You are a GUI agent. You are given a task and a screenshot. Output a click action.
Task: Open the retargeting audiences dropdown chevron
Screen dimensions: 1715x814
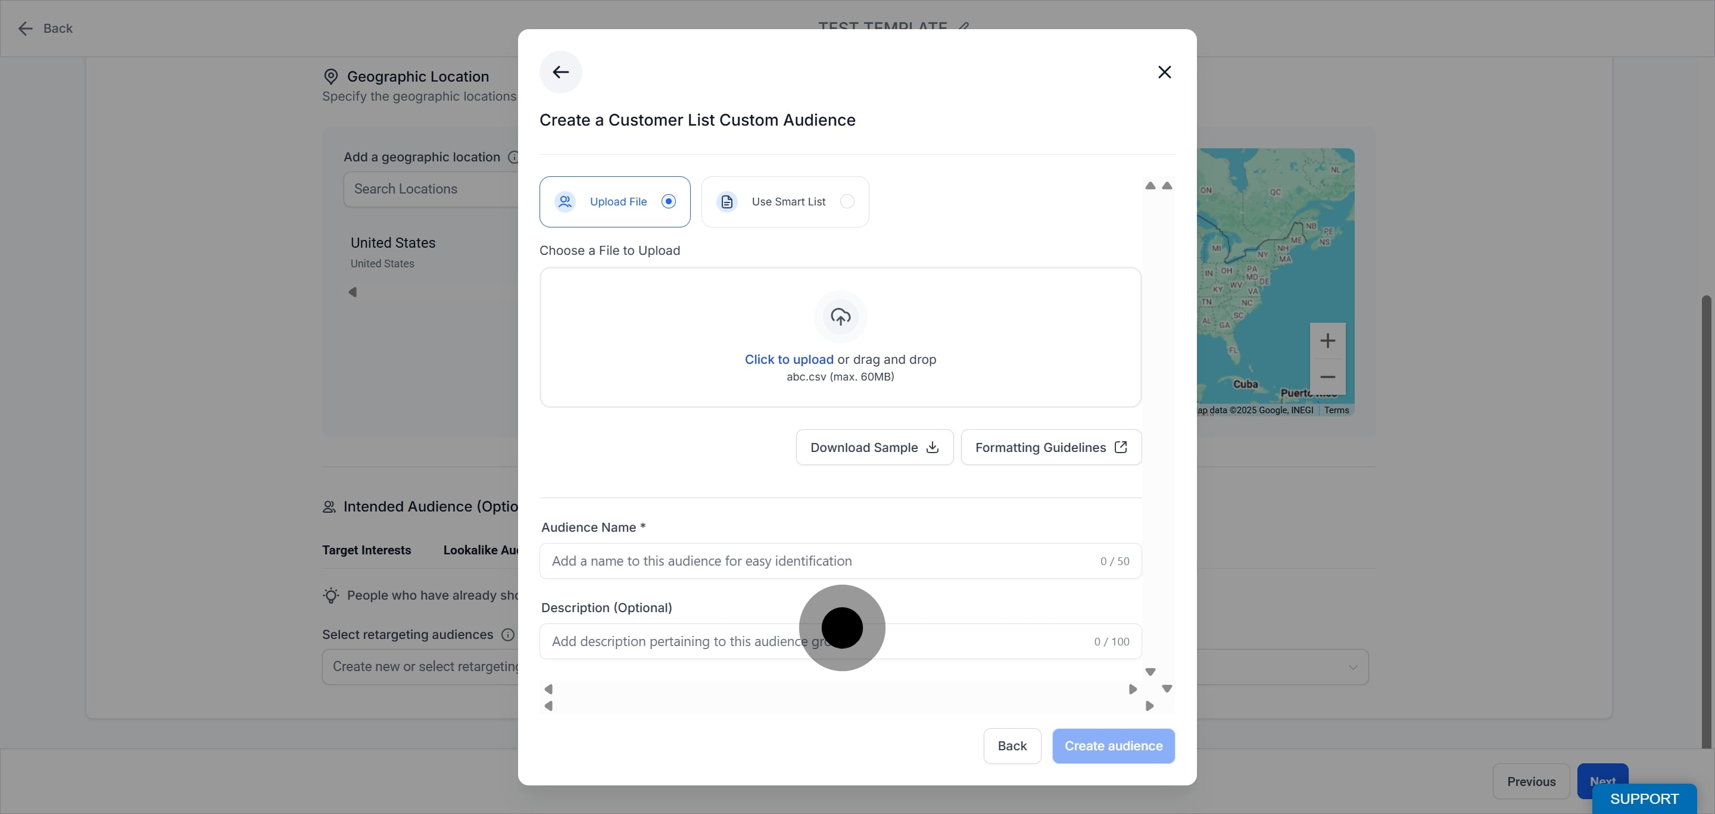[1353, 667]
